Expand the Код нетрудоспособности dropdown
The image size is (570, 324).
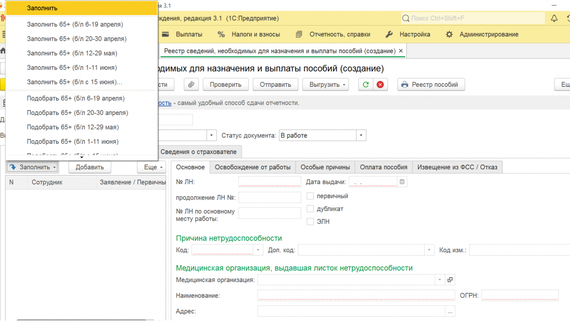click(x=258, y=250)
